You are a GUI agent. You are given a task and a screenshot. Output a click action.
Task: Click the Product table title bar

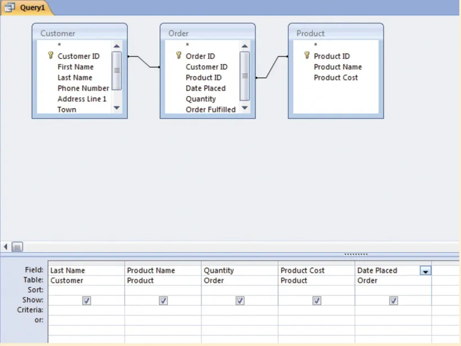(335, 33)
